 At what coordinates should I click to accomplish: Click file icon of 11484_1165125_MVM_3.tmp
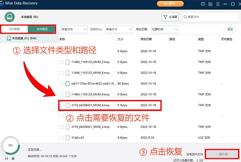pyautogui.click(x=68, y=62)
